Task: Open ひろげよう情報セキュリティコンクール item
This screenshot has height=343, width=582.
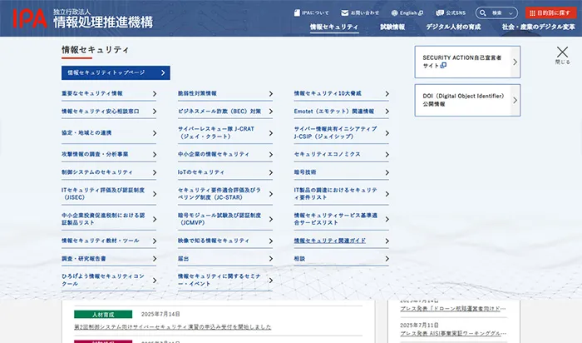Action: click(109, 281)
